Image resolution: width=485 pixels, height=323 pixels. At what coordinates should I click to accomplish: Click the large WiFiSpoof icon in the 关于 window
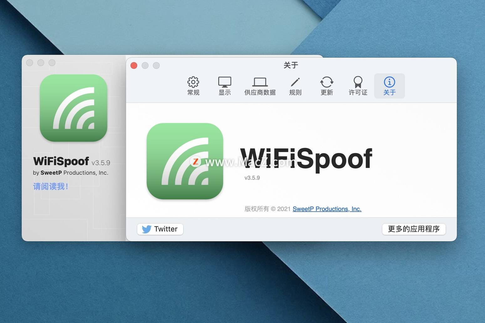[x=185, y=161]
